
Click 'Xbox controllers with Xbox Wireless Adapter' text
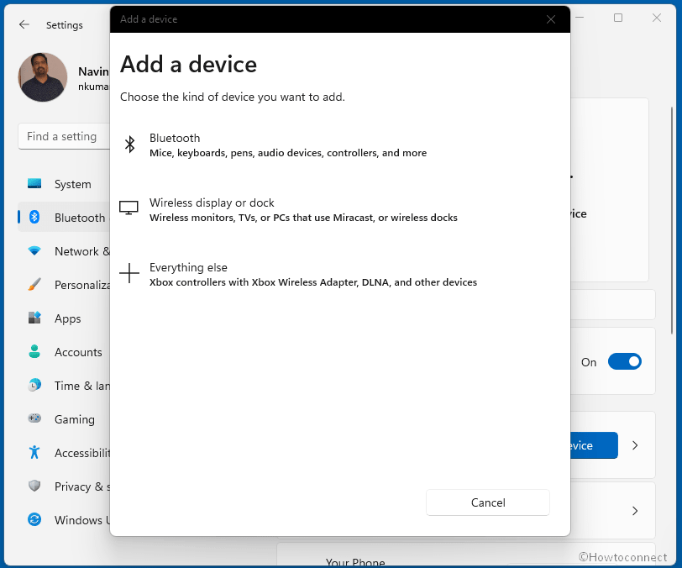313,282
